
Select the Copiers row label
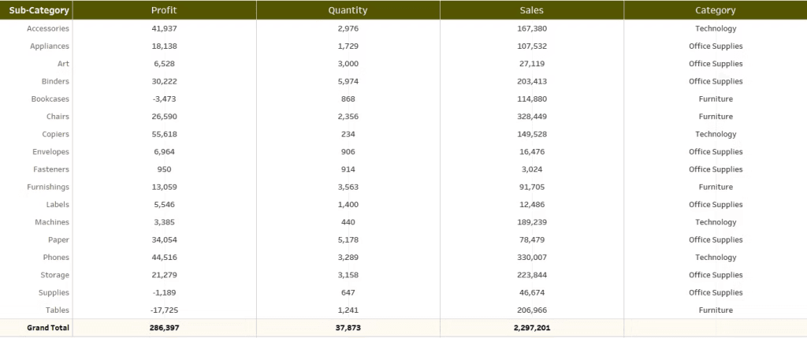tap(56, 134)
